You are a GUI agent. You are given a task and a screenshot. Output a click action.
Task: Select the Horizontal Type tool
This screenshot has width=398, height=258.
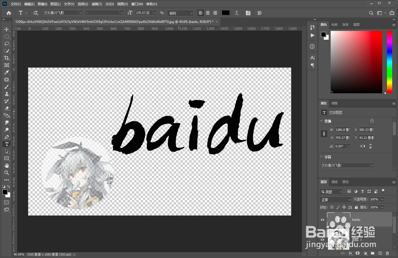[x=7, y=144]
